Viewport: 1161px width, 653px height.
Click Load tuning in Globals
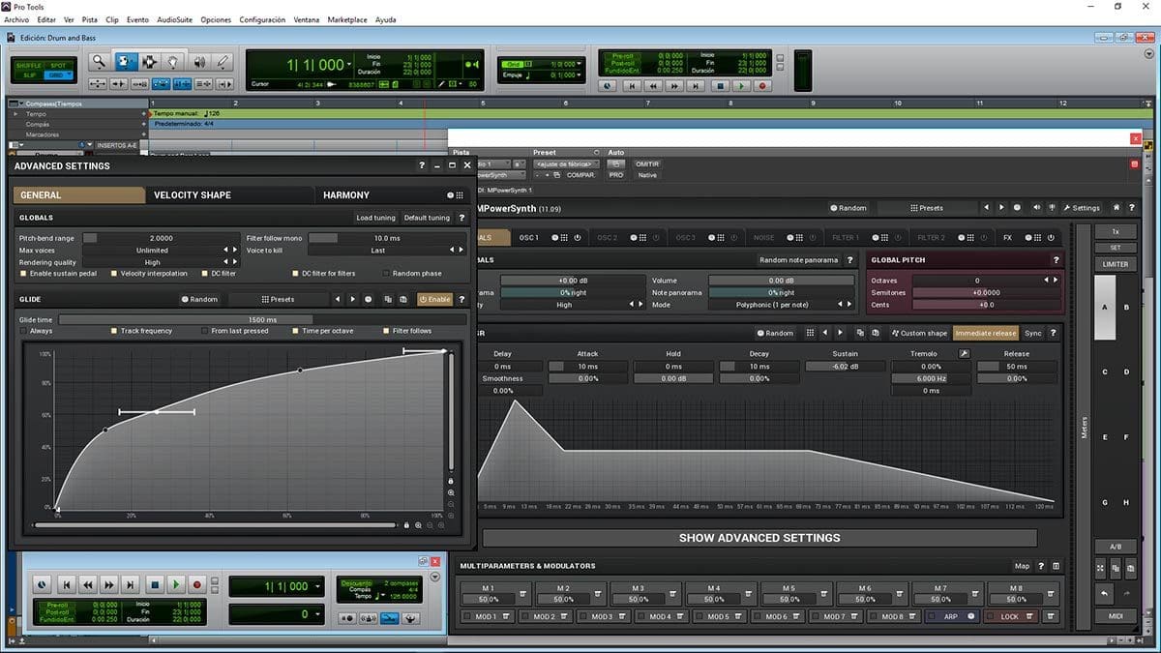(x=375, y=219)
